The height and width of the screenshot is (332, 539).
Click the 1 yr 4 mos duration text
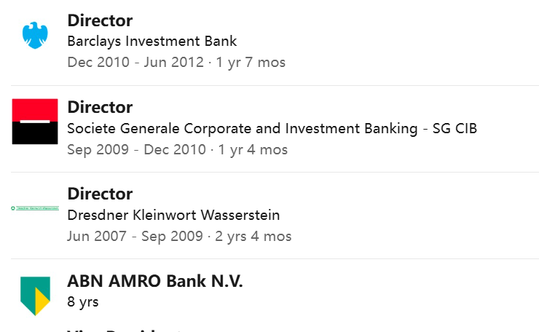pyautogui.click(x=253, y=150)
